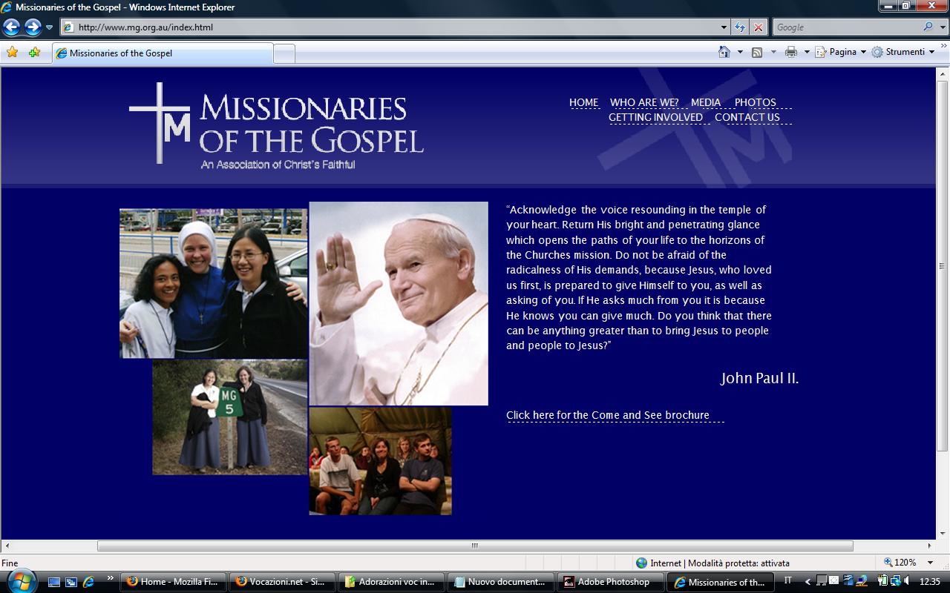Click the address bar URL field
This screenshot has width=950, height=593.
pos(390,27)
